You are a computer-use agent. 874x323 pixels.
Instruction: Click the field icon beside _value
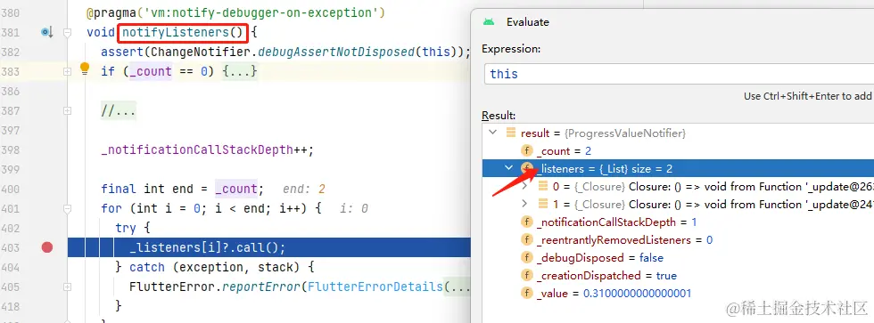527,293
